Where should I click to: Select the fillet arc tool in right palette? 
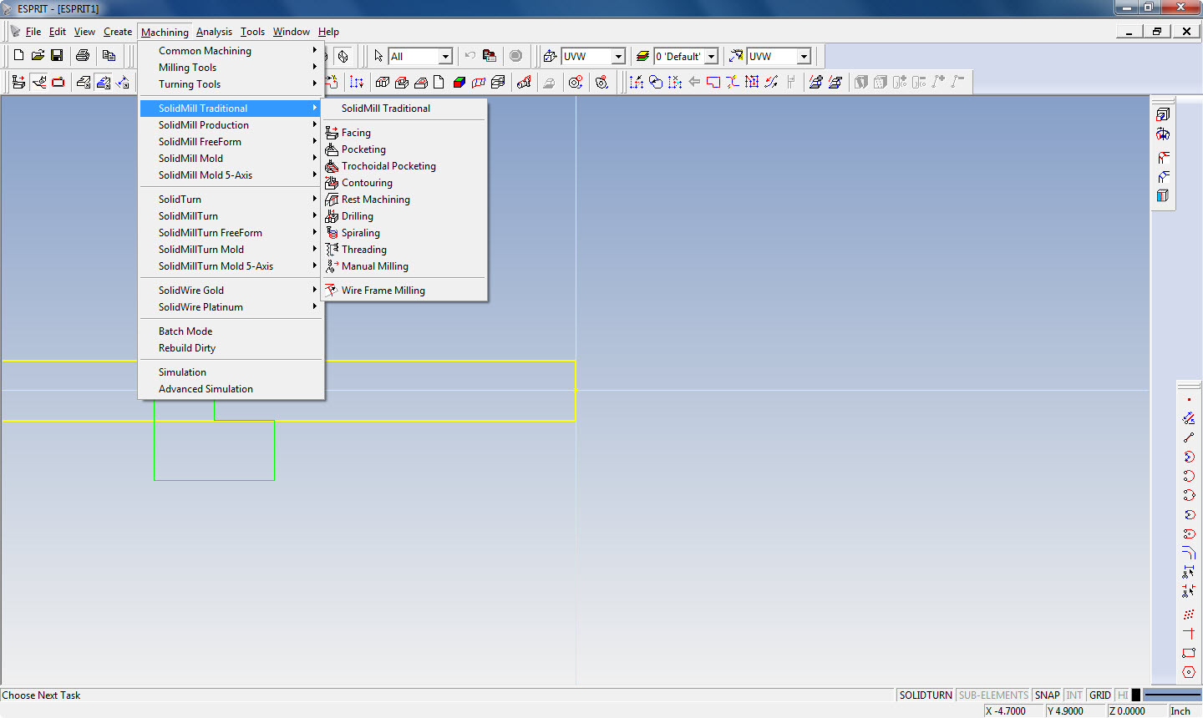coord(1189,553)
